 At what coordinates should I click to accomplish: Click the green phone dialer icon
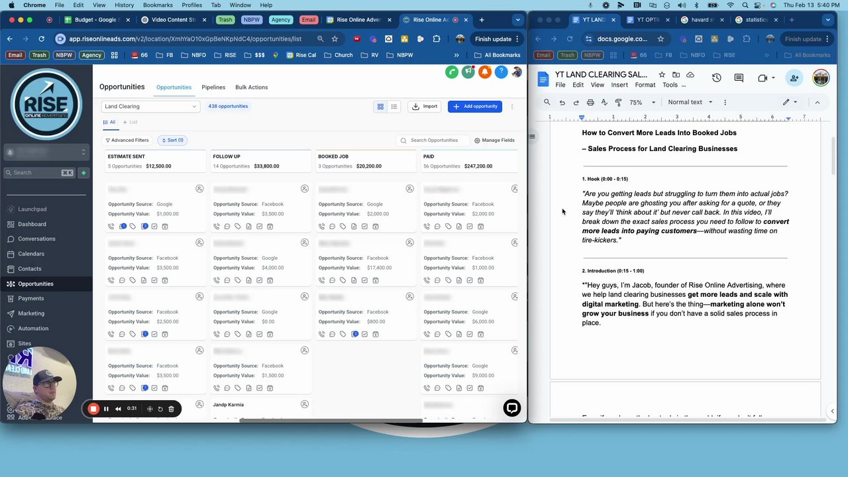pos(452,72)
